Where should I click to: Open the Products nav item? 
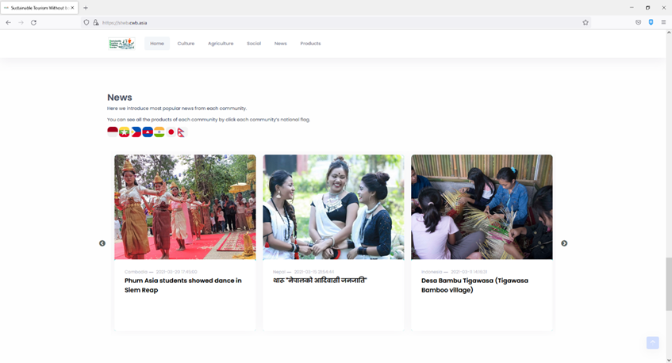[310, 44]
